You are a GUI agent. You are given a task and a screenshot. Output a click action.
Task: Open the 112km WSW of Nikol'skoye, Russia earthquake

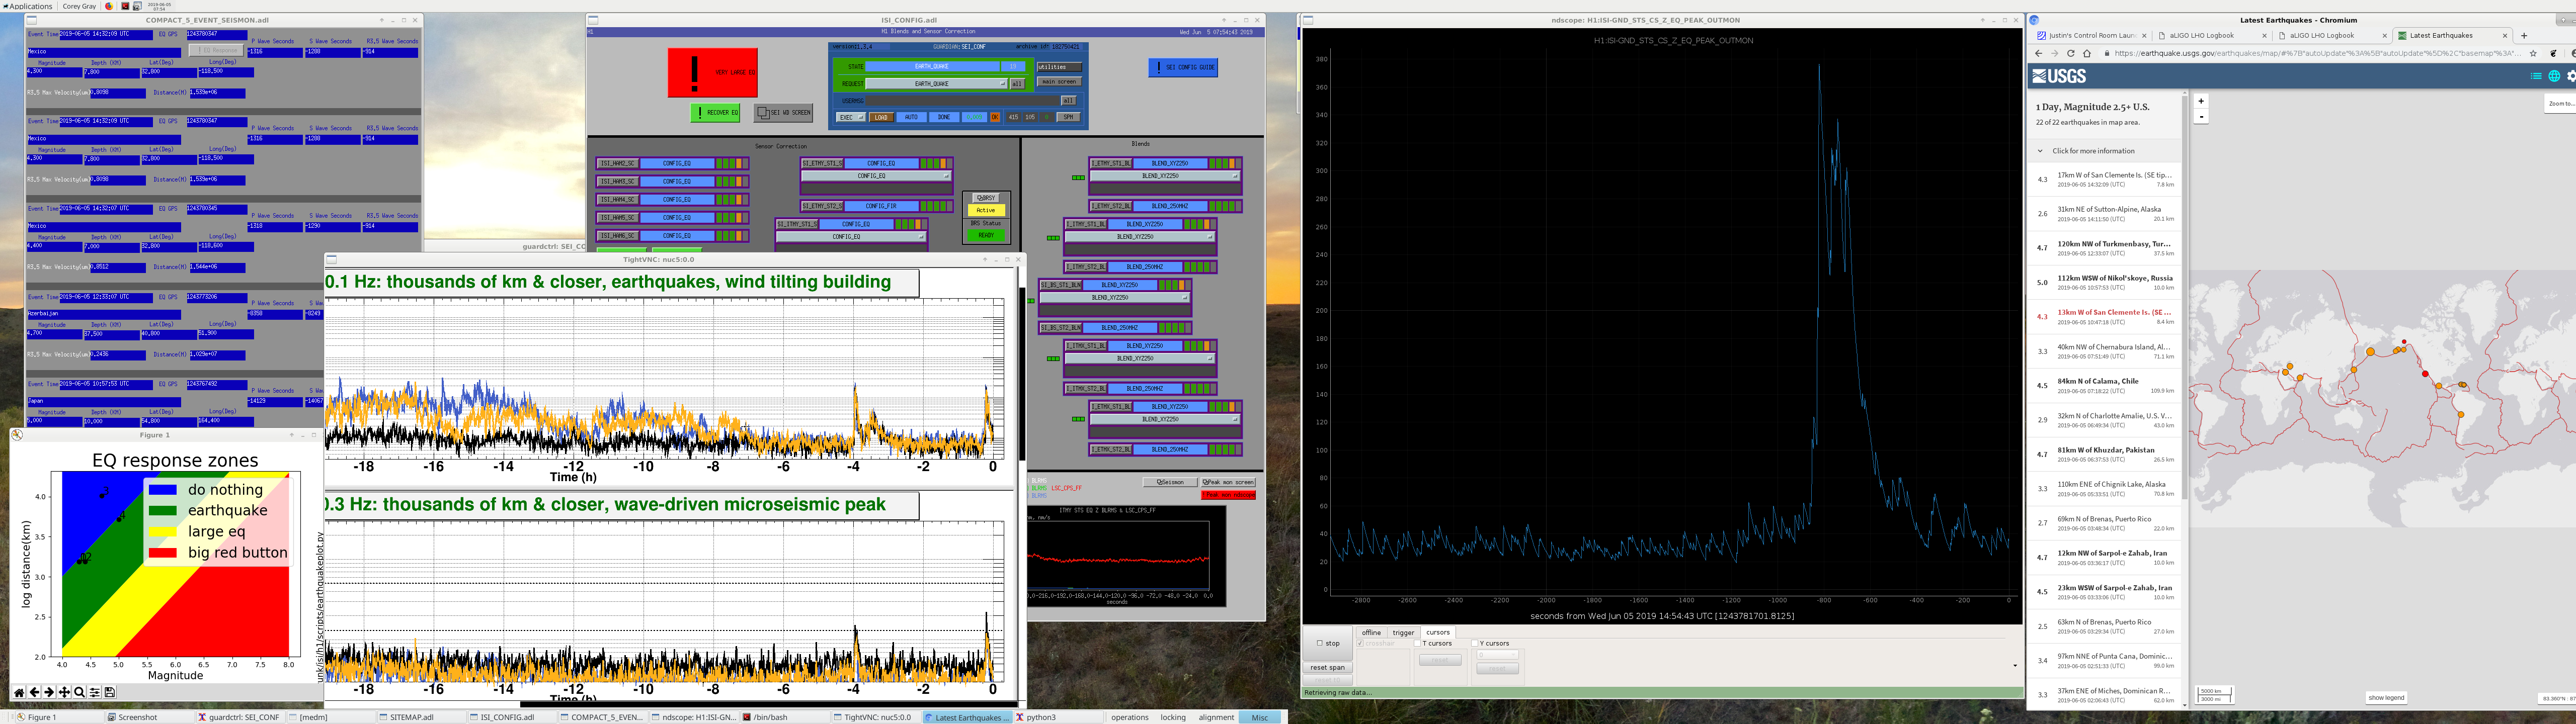2104,282
